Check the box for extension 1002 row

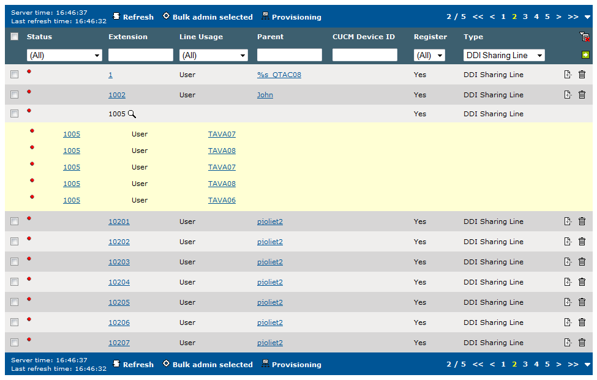[x=15, y=95]
